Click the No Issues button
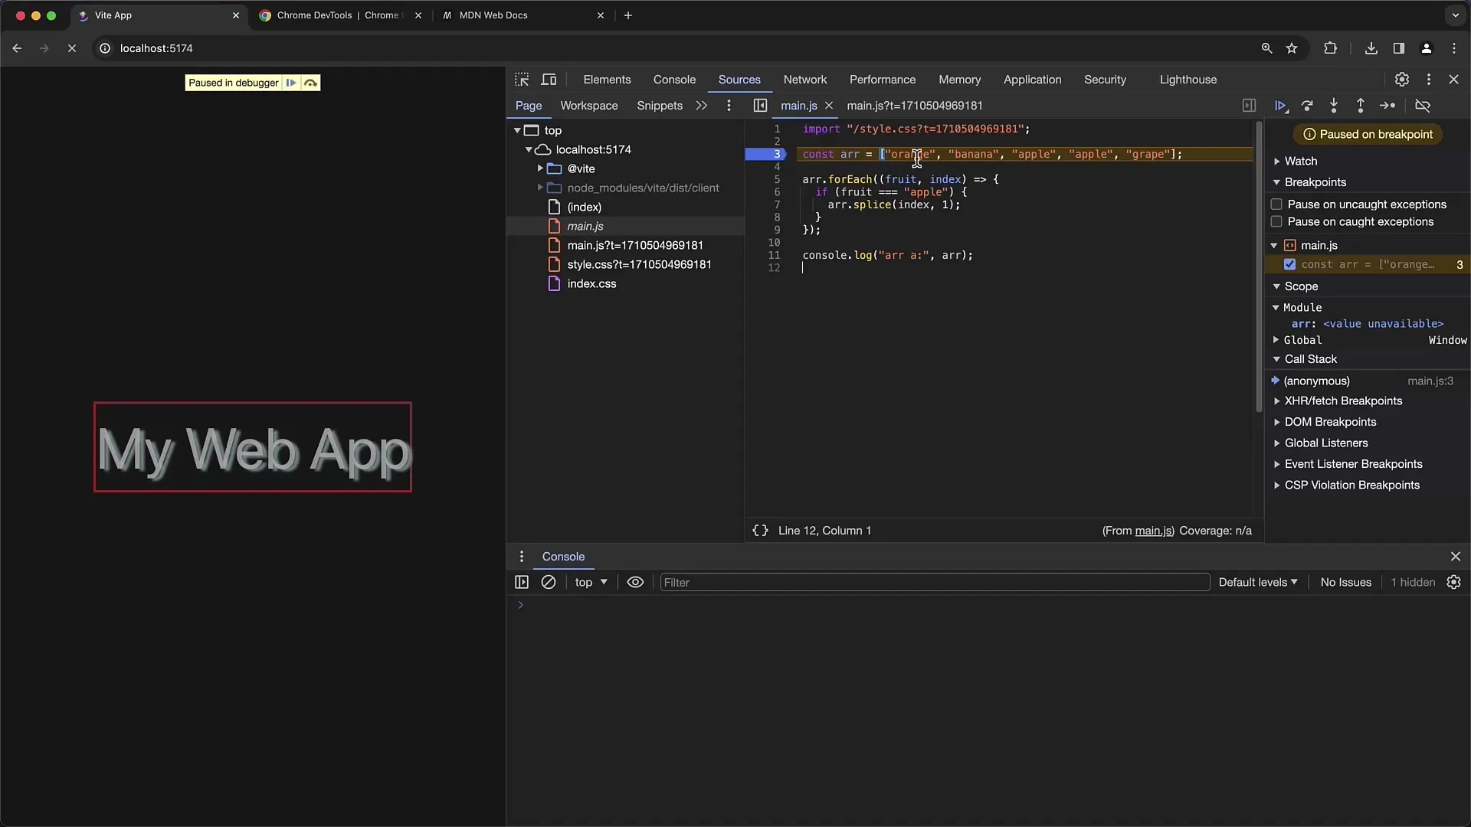Viewport: 1471px width, 827px height. coord(1345,583)
